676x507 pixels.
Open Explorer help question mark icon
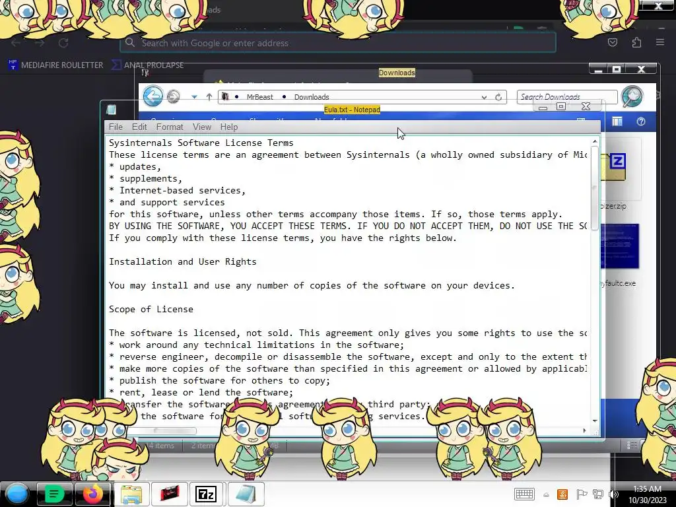coord(641,121)
